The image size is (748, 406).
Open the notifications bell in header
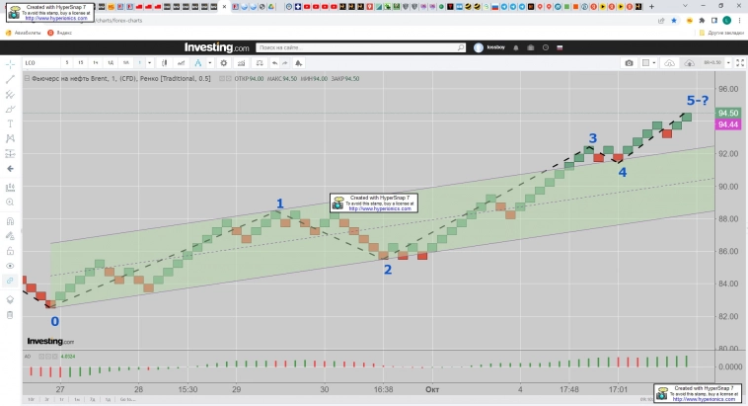coord(516,47)
